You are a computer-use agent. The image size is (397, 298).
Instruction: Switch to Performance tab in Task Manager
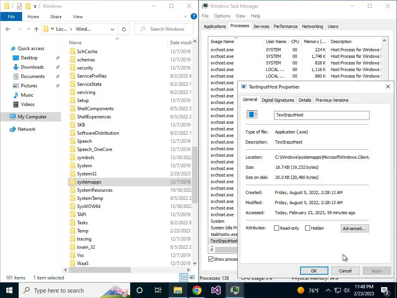pos(285,26)
